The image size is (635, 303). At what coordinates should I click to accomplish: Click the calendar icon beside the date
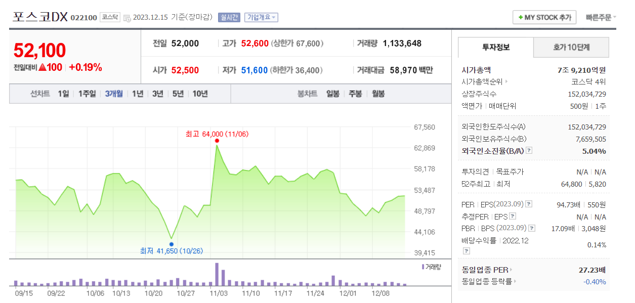click(127, 18)
